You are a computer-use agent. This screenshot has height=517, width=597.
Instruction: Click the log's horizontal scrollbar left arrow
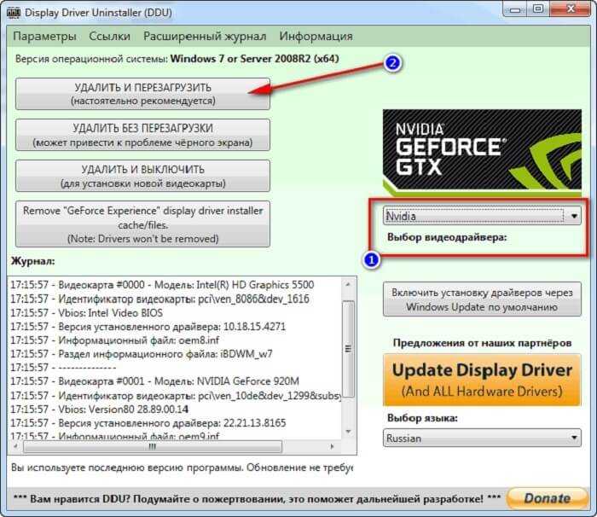coord(15,446)
